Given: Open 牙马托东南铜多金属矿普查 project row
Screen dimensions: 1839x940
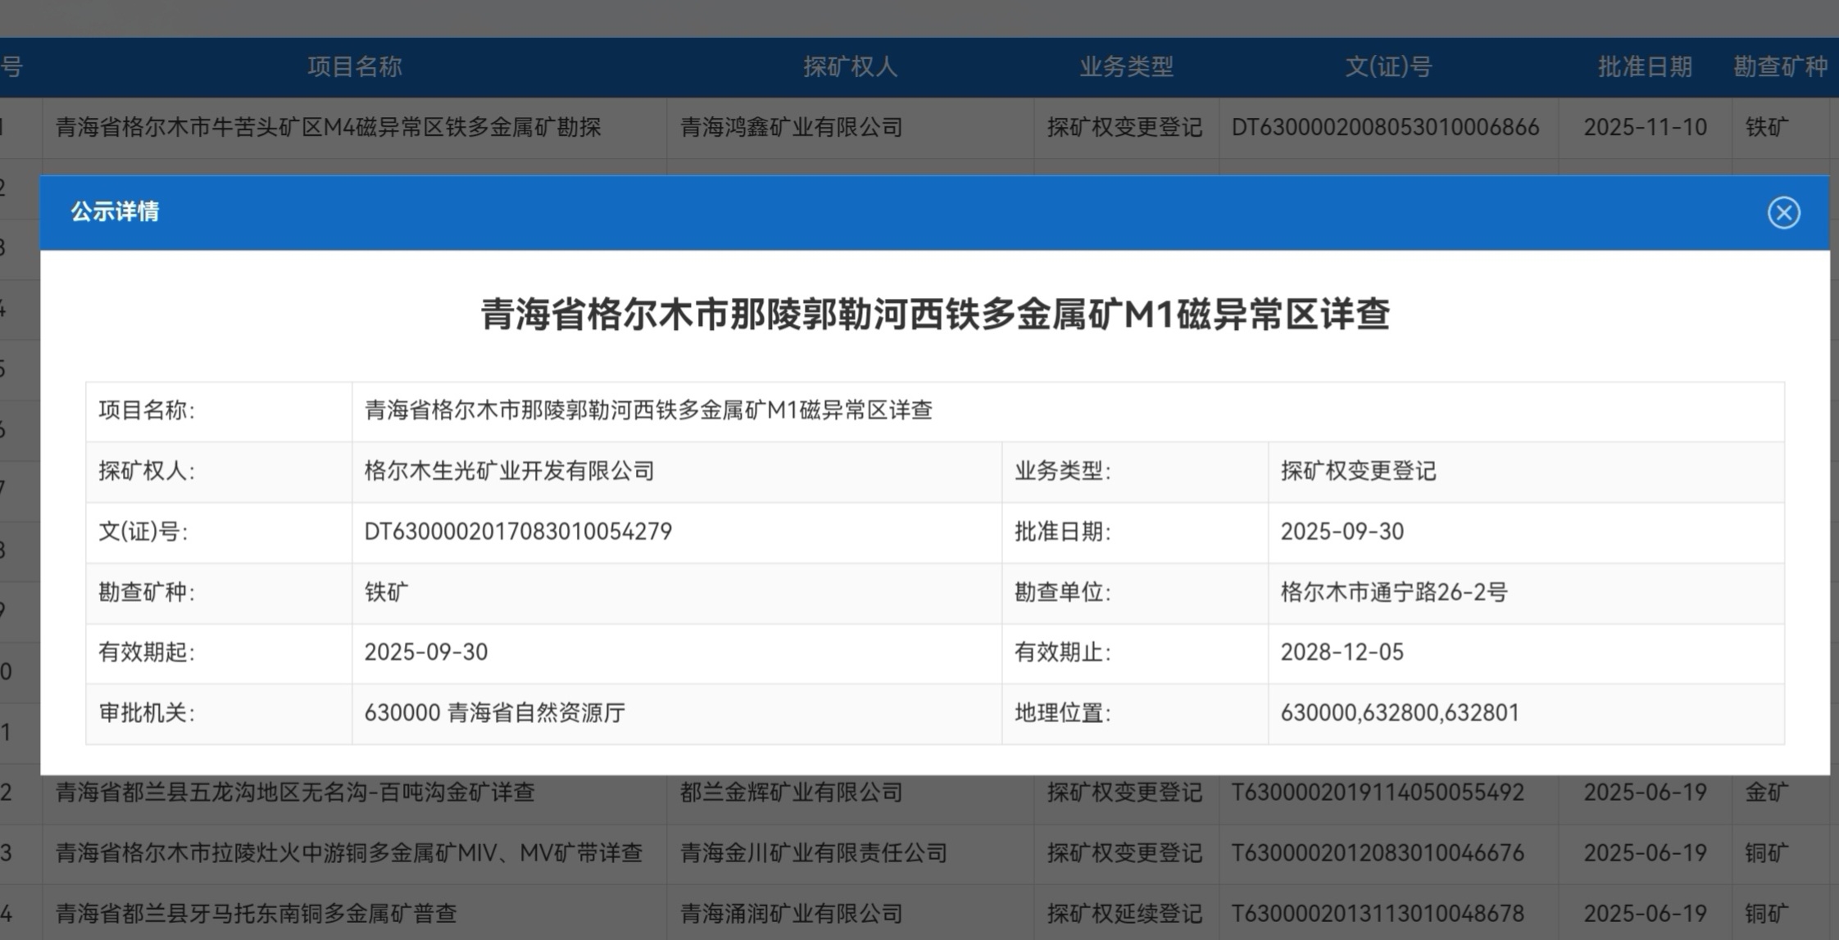Looking at the screenshot, I should (x=256, y=914).
